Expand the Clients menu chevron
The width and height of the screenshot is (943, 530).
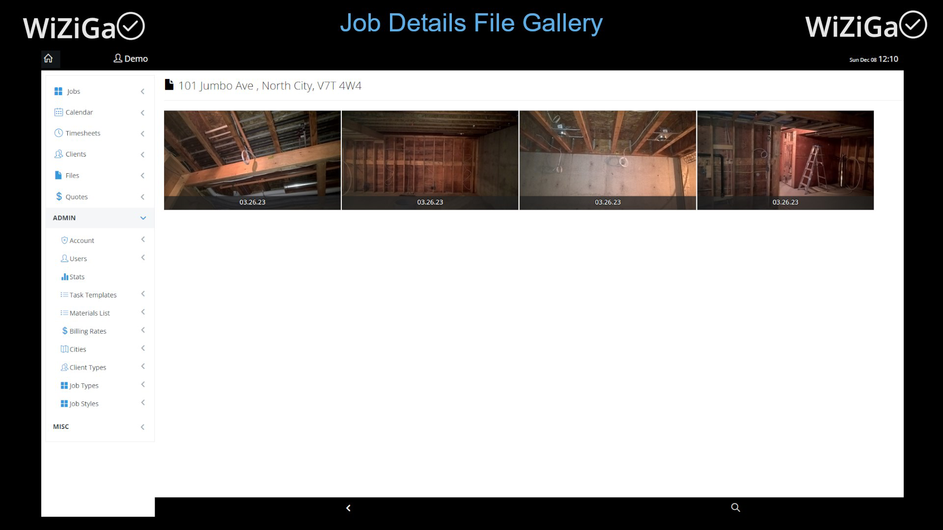142,155
